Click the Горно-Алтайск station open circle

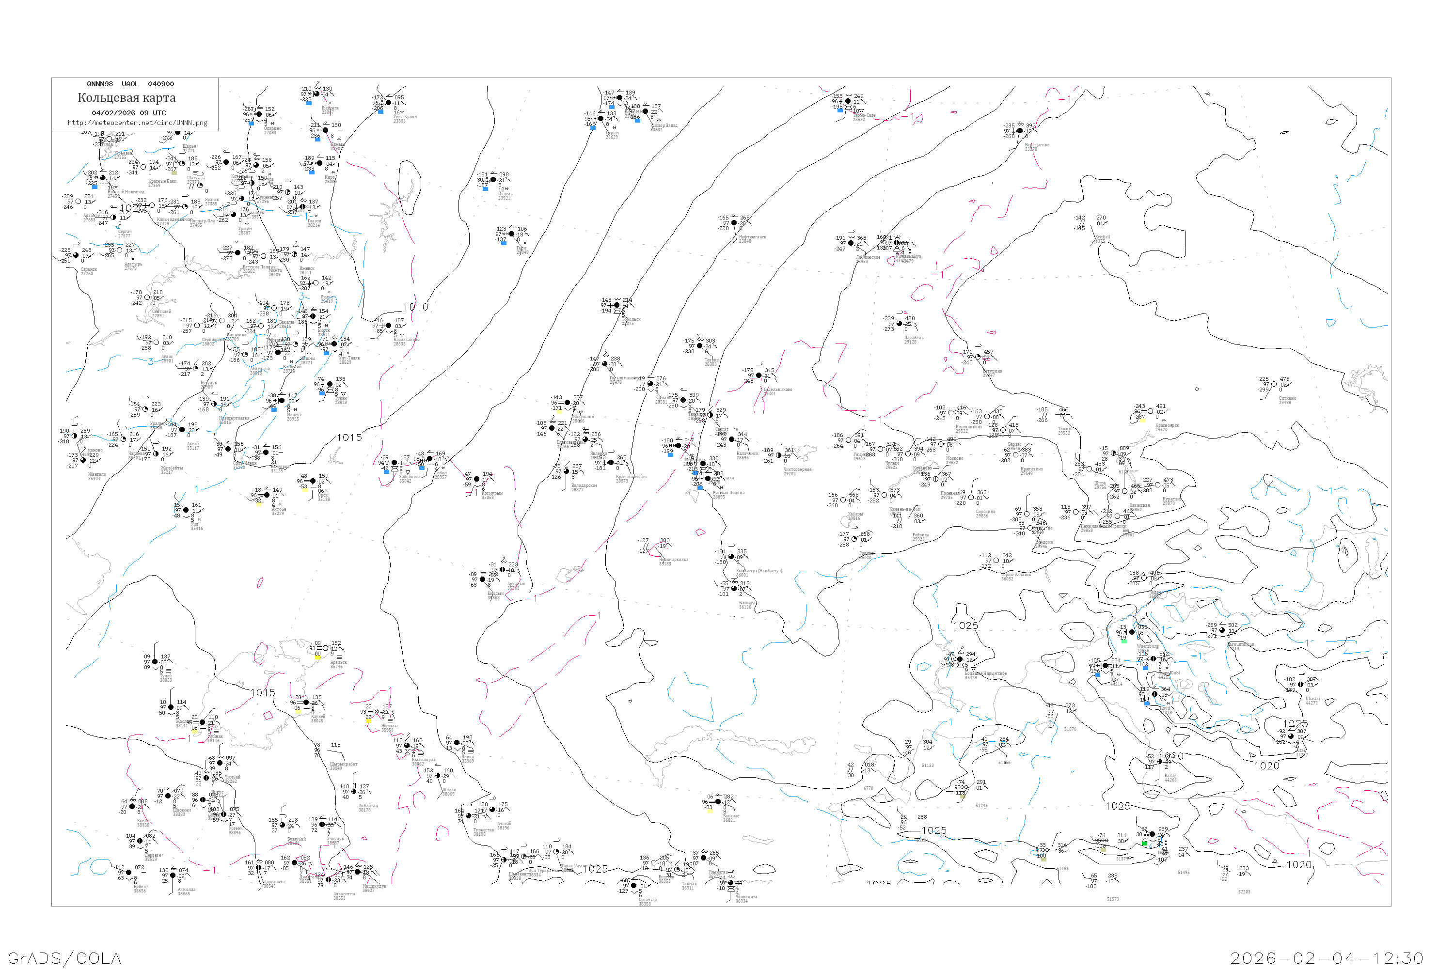[996, 561]
